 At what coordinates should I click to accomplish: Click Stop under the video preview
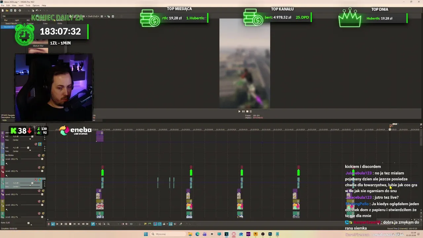tap(247, 111)
